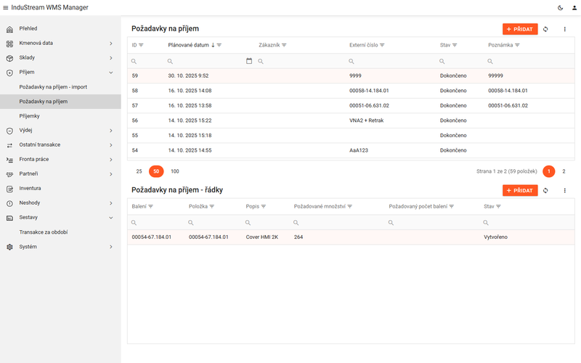The width and height of the screenshot is (581, 363).
Task: Open more options for the řádky table
Action: (565, 190)
